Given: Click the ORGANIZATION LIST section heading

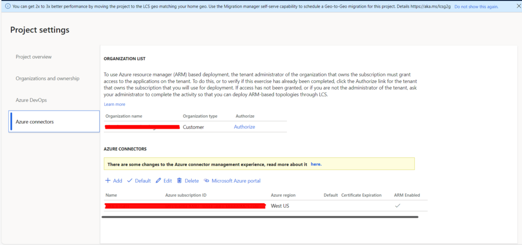Looking at the screenshot, I should 124,59.
